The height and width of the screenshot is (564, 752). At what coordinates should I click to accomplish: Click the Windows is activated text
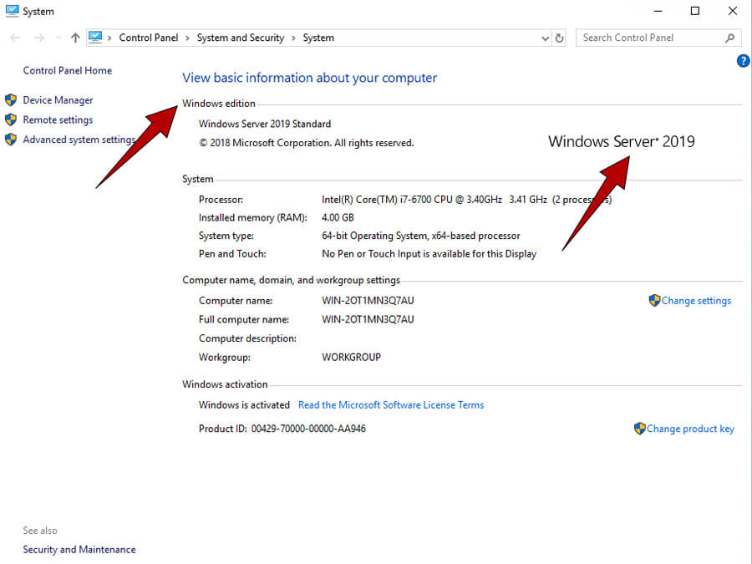click(244, 405)
